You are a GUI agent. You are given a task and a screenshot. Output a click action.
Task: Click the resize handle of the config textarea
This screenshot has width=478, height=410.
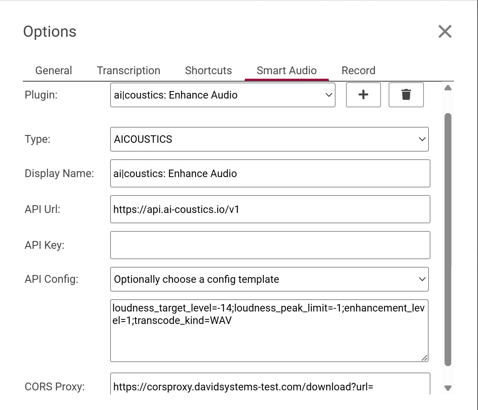[424, 358]
